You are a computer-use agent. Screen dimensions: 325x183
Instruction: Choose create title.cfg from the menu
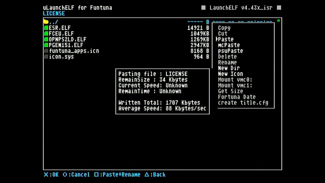243,103
